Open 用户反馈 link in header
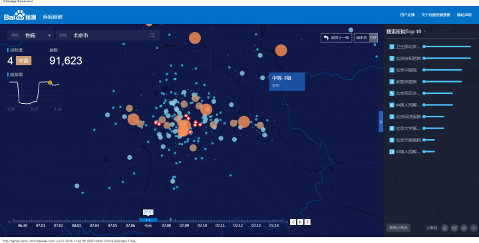The width and height of the screenshot is (479, 243). click(x=408, y=15)
